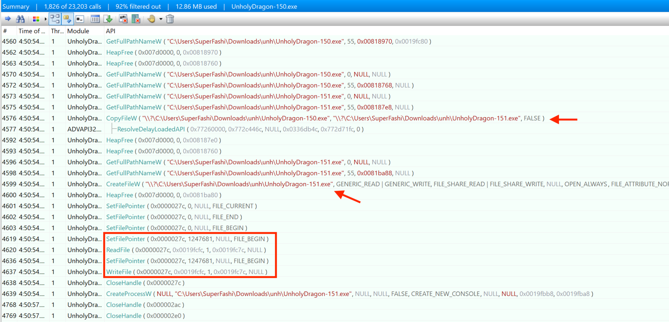669x322 pixels.
Task: Click the column with red X icon
Action: click(136, 19)
